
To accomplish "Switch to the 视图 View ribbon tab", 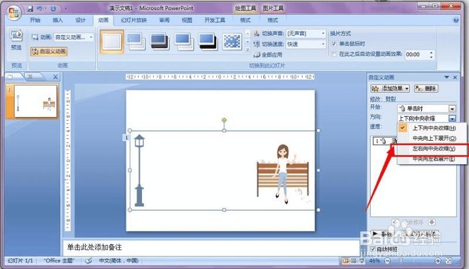I will click(x=187, y=20).
